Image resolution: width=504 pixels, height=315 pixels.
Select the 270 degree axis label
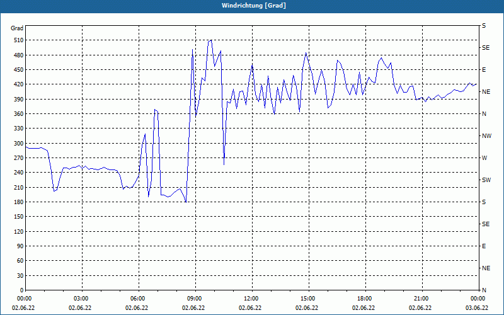click(19, 158)
